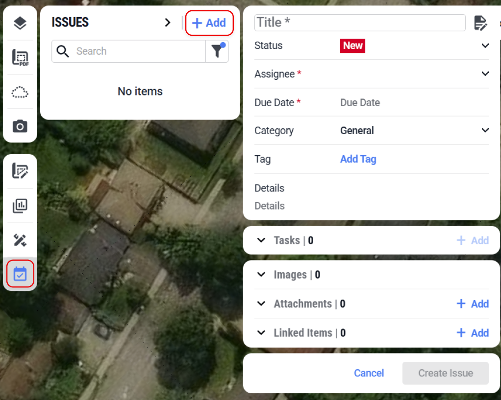
Task: Add a task in Tasks section
Action: [473, 240]
